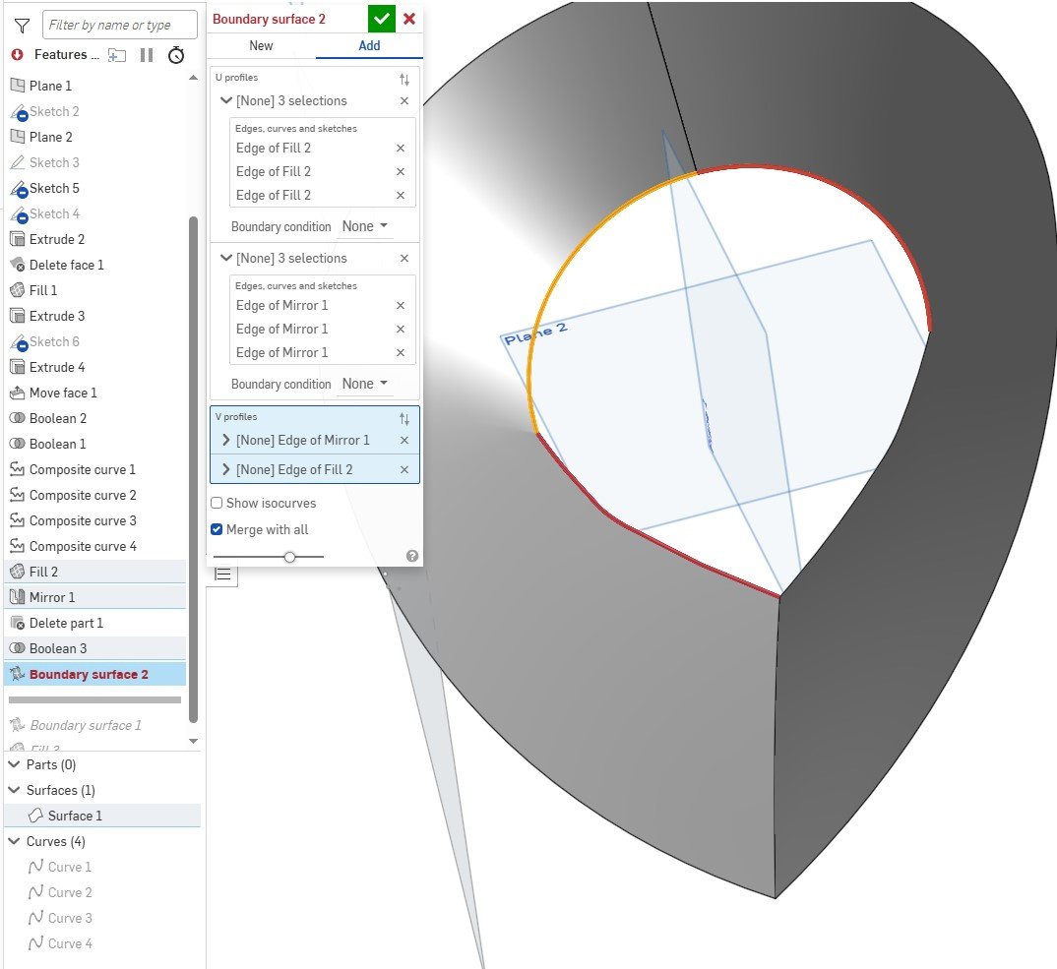Click the Composite curve 1 icon
The image size is (1057, 969).
pyautogui.click(x=18, y=469)
